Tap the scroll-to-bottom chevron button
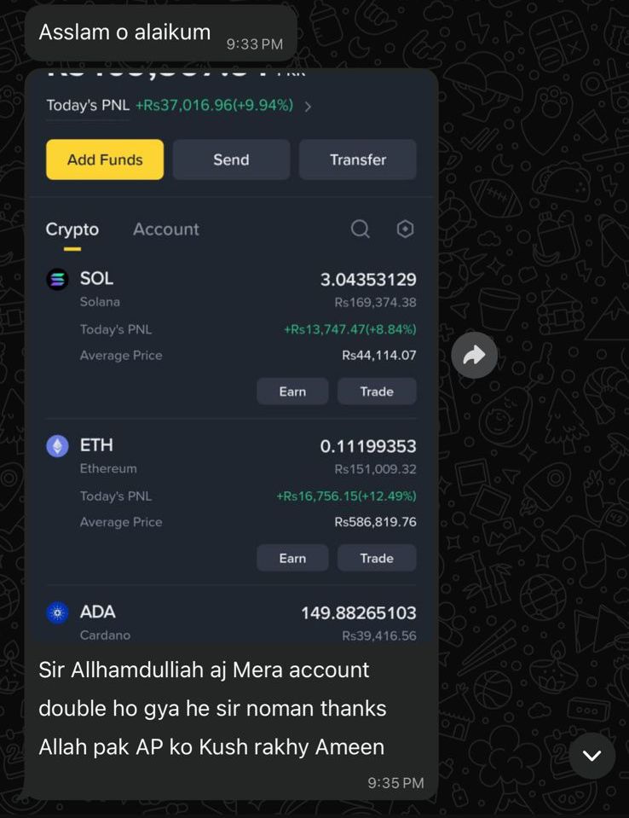 click(x=592, y=755)
